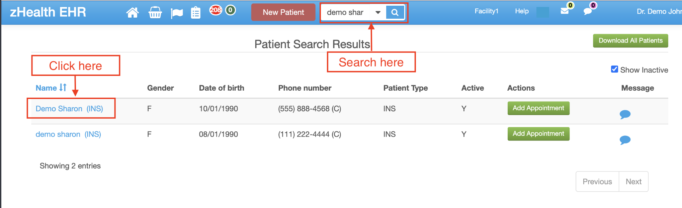The height and width of the screenshot is (208, 682).
Task: Open Dr. Demo John user menu
Action: [659, 11]
